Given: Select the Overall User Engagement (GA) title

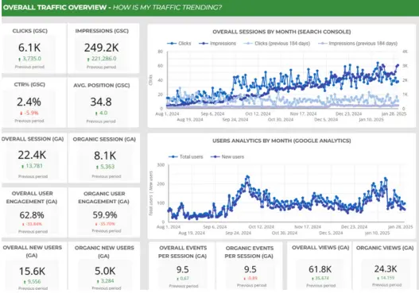Looking at the screenshot, I should tap(32, 198).
